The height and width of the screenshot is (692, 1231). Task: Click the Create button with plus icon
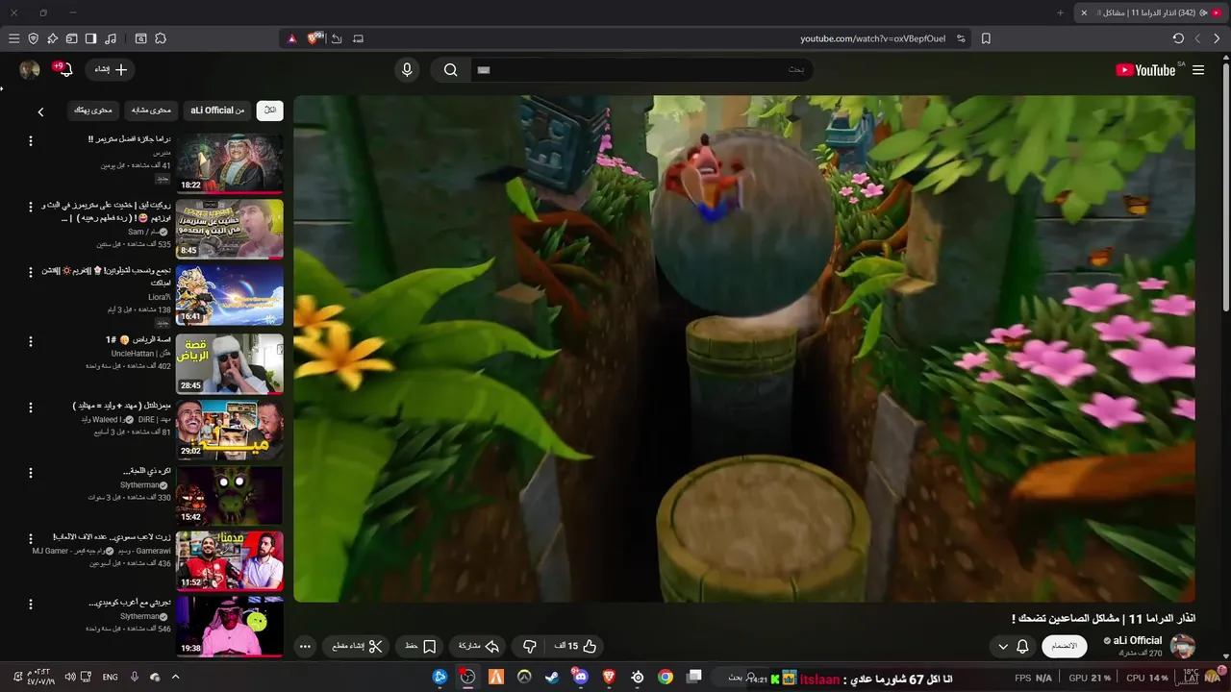coord(110,69)
